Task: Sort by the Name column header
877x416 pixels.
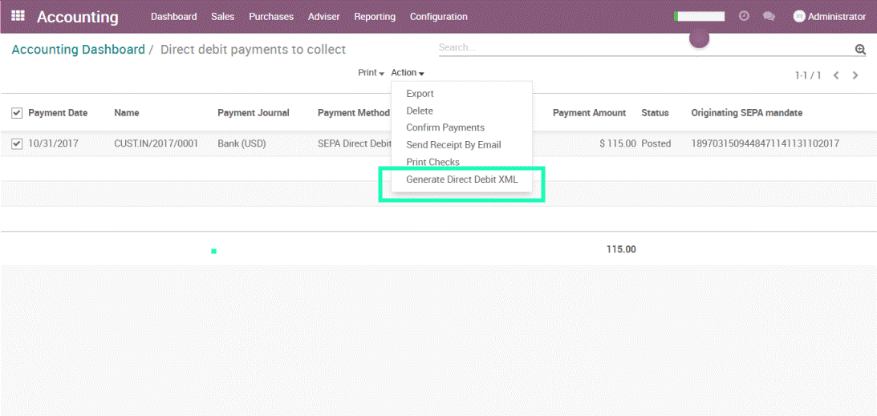Action: click(x=127, y=113)
